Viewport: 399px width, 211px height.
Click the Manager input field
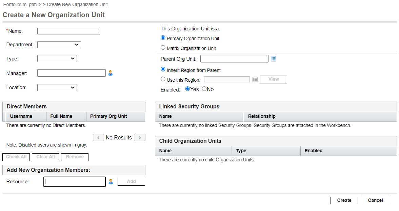click(x=72, y=73)
